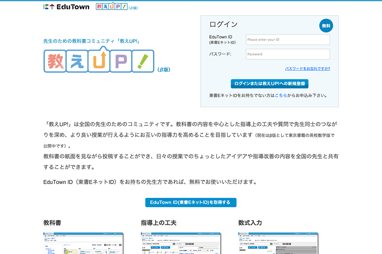
Task: Follow the こちら link to apply
Action: (281, 96)
